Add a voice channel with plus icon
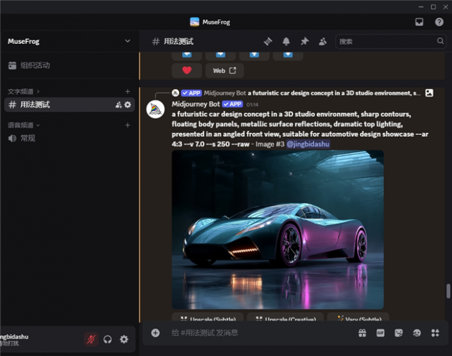Screen dimensions: 452x356 (x=128, y=125)
